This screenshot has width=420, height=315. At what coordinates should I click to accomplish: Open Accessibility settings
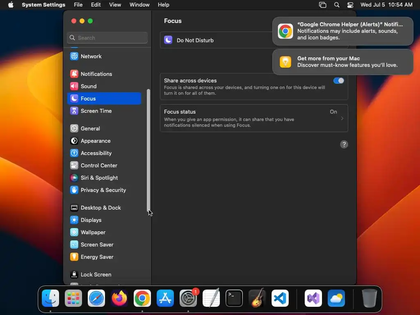click(104, 153)
